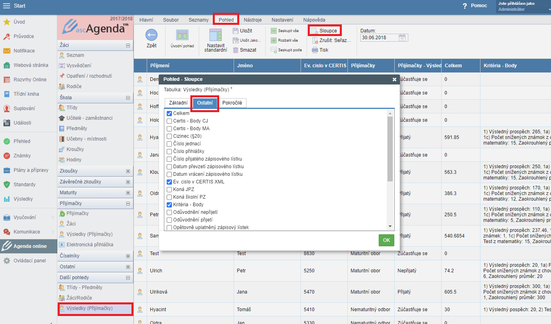Viewport: 551px width, 324px height.
Task: Click the Zpět back arrow icon
Action: tap(151, 35)
